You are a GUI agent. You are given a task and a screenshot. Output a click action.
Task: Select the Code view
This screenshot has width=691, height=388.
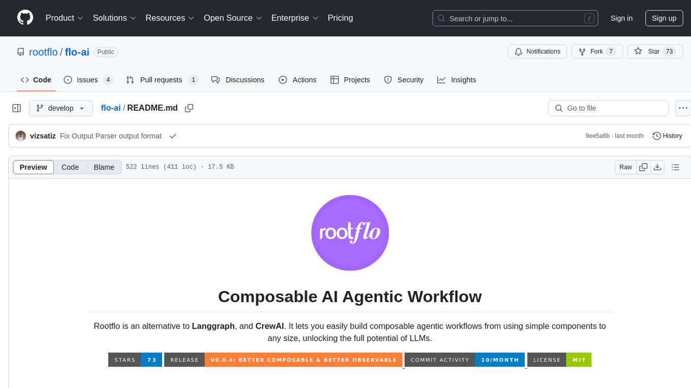70,167
